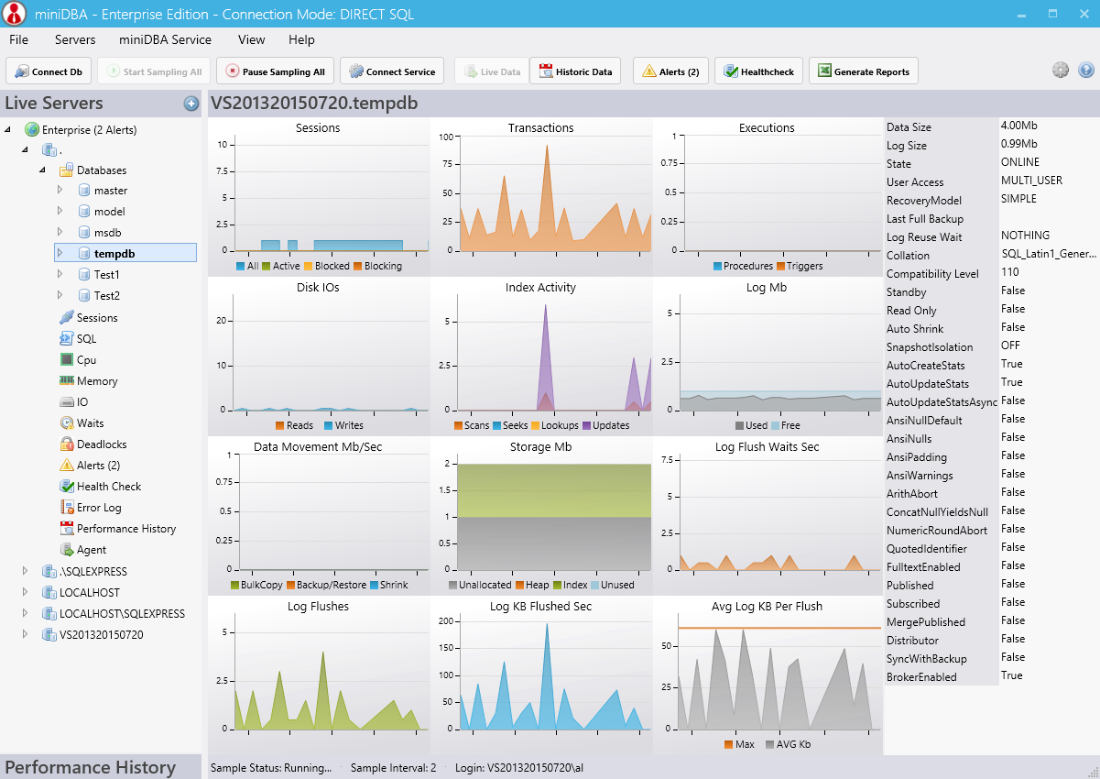Click the Performance History calendar icon
Screen dimensions: 1100x779
click(67, 529)
